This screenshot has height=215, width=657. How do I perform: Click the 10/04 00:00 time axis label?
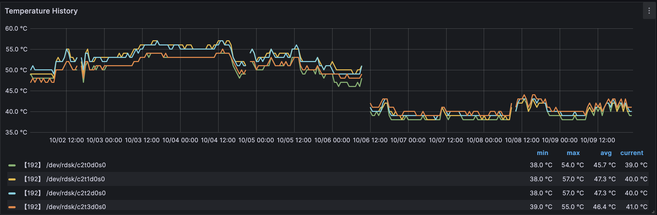tap(180, 140)
